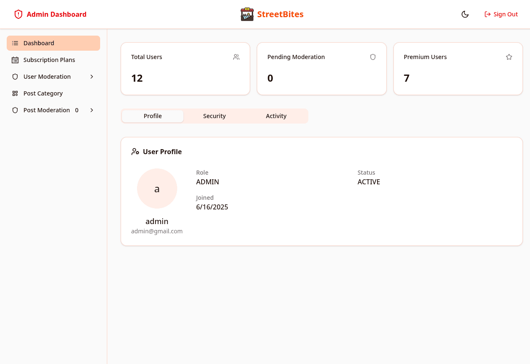Click the Post Moderation count badge 0
530x364 pixels.
77,110
